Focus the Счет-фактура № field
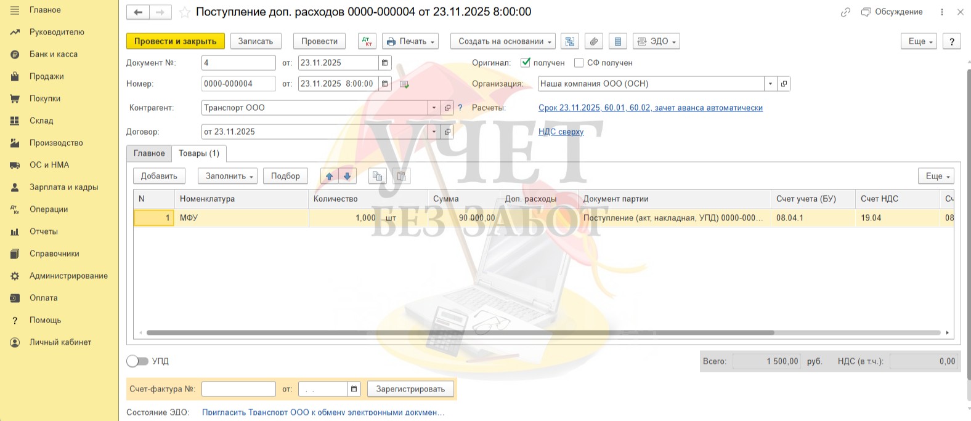 point(238,389)
